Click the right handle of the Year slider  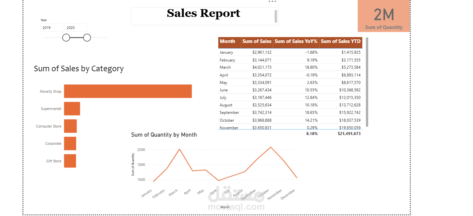point(87,38)
